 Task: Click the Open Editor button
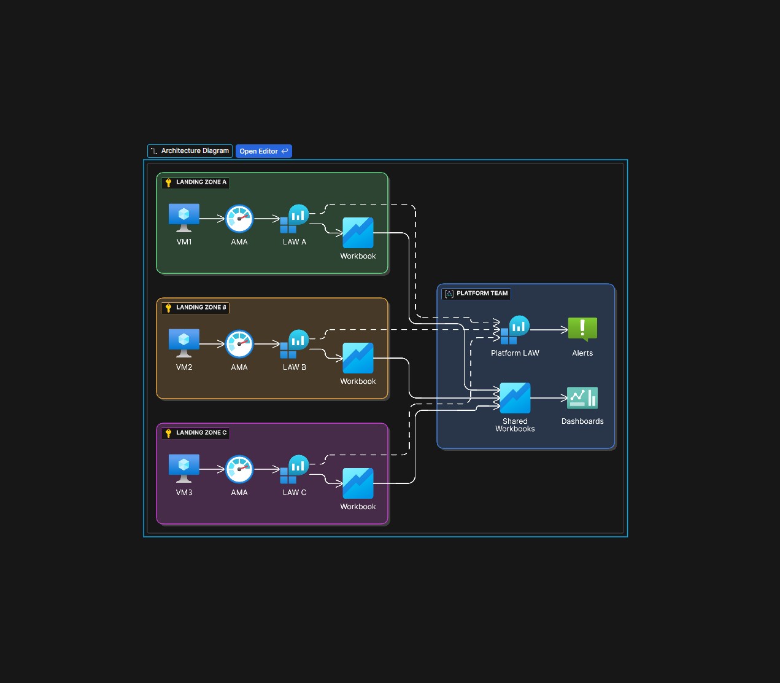(x=263, y=150)
